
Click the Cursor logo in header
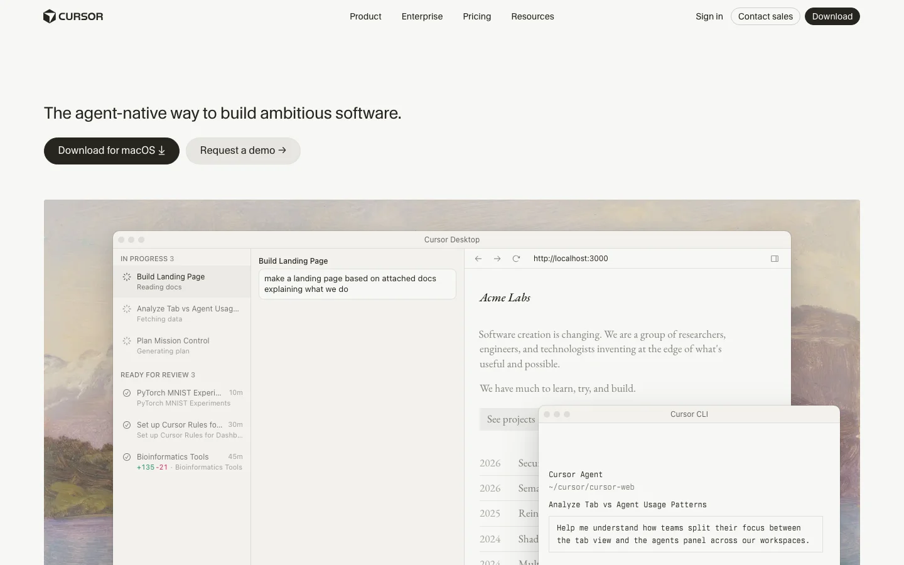coord(73,16)
